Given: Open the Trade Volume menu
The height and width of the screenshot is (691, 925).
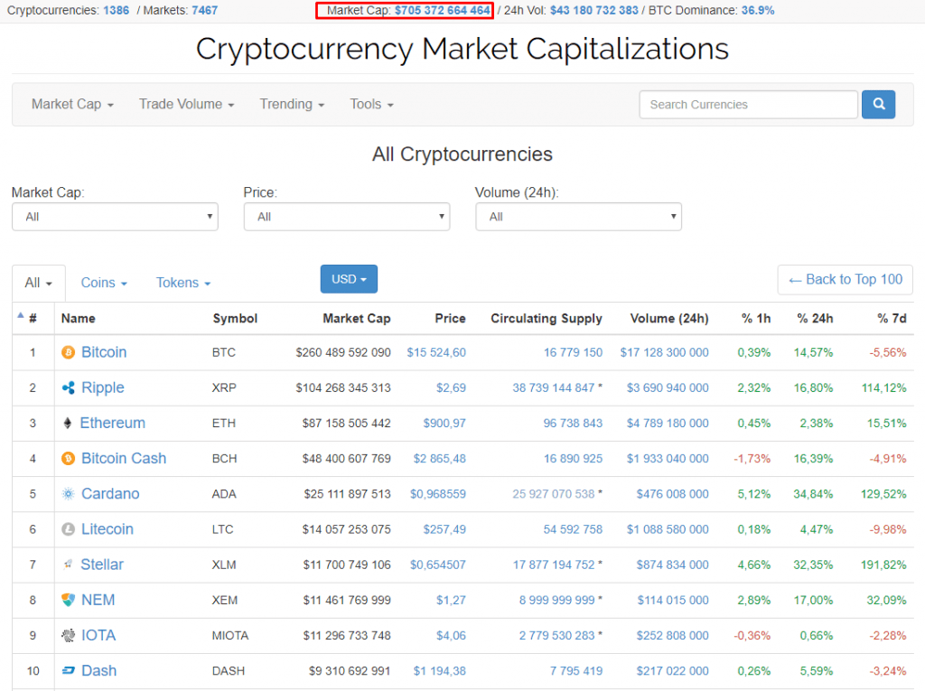Looking at the screenshot, I should 186,105.
